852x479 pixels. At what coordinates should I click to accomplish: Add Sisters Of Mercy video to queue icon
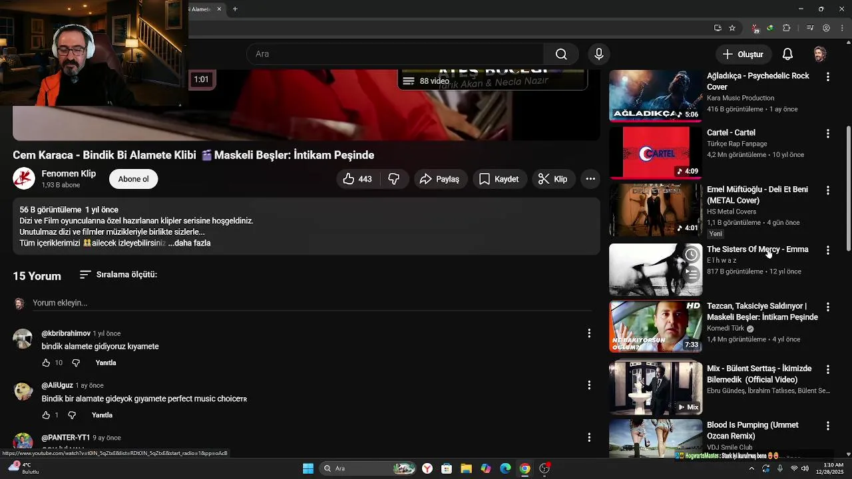coord(692,273)
